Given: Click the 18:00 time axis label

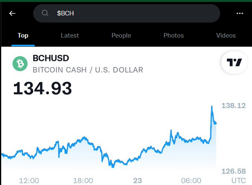Looking at the screenshot, I should pyautogui.click(x=83, y=181).
